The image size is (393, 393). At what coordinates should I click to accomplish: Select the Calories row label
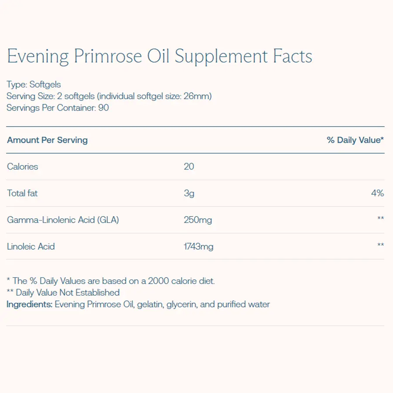23,166
